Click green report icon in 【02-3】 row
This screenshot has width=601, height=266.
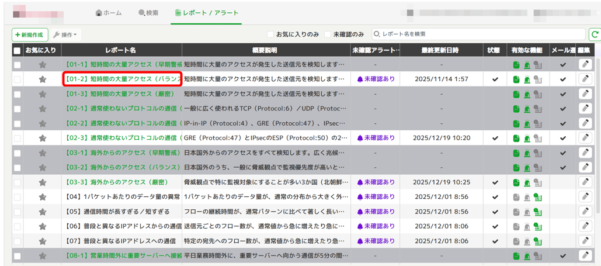coord(516,138)
